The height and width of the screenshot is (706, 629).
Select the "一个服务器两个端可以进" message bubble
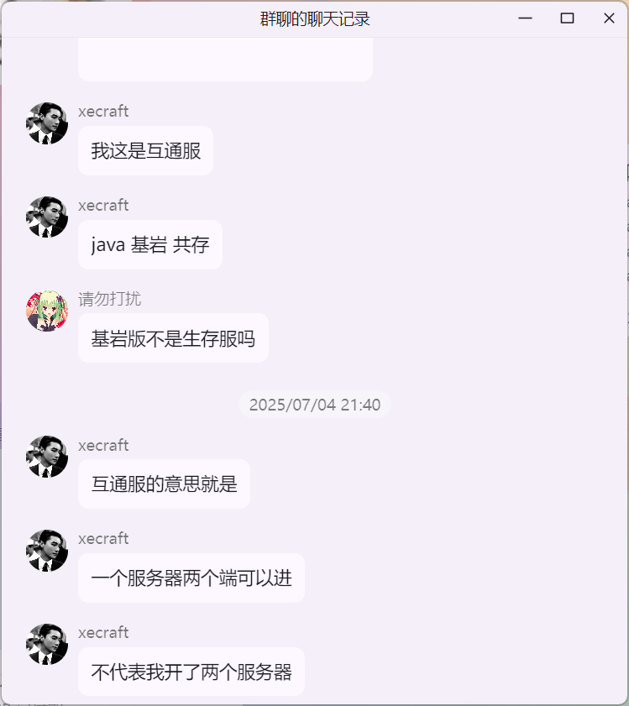pos(191,578)
